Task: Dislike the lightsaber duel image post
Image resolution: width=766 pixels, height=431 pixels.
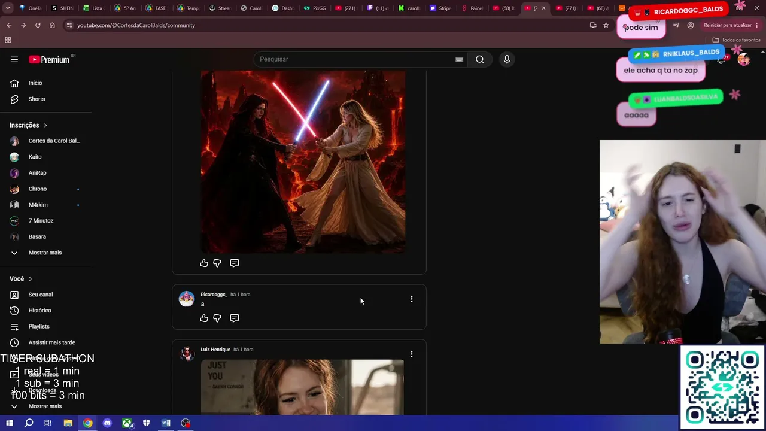Action: pos(217,263)
